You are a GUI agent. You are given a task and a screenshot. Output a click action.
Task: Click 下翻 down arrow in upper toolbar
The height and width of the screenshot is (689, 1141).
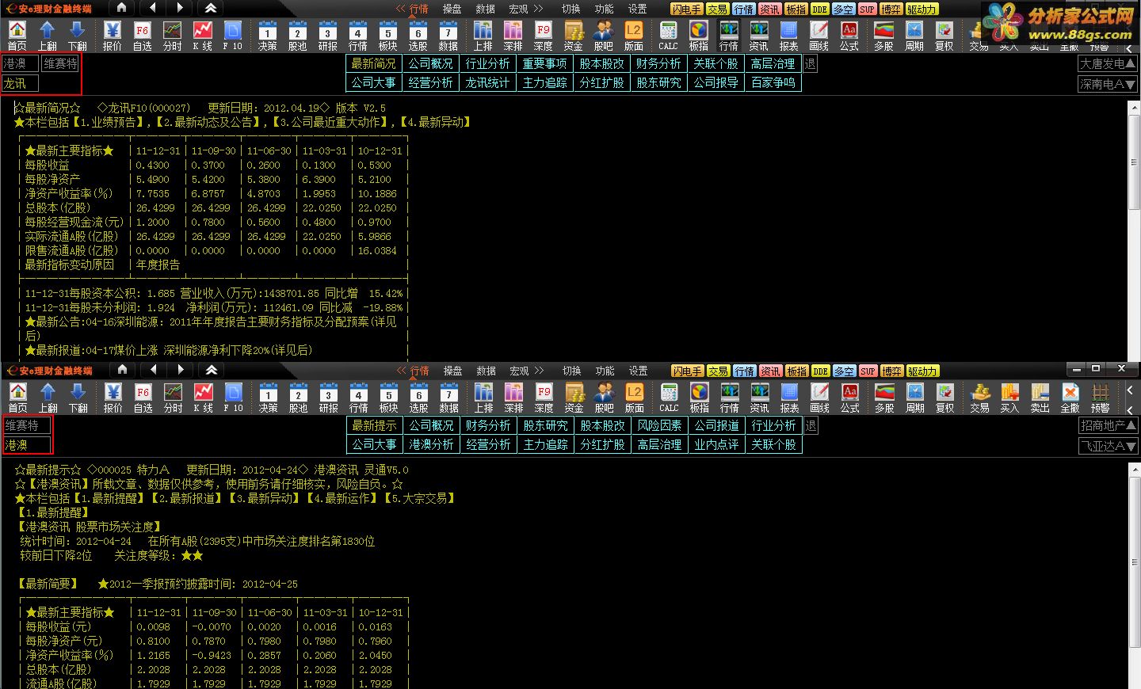[78, 36]
